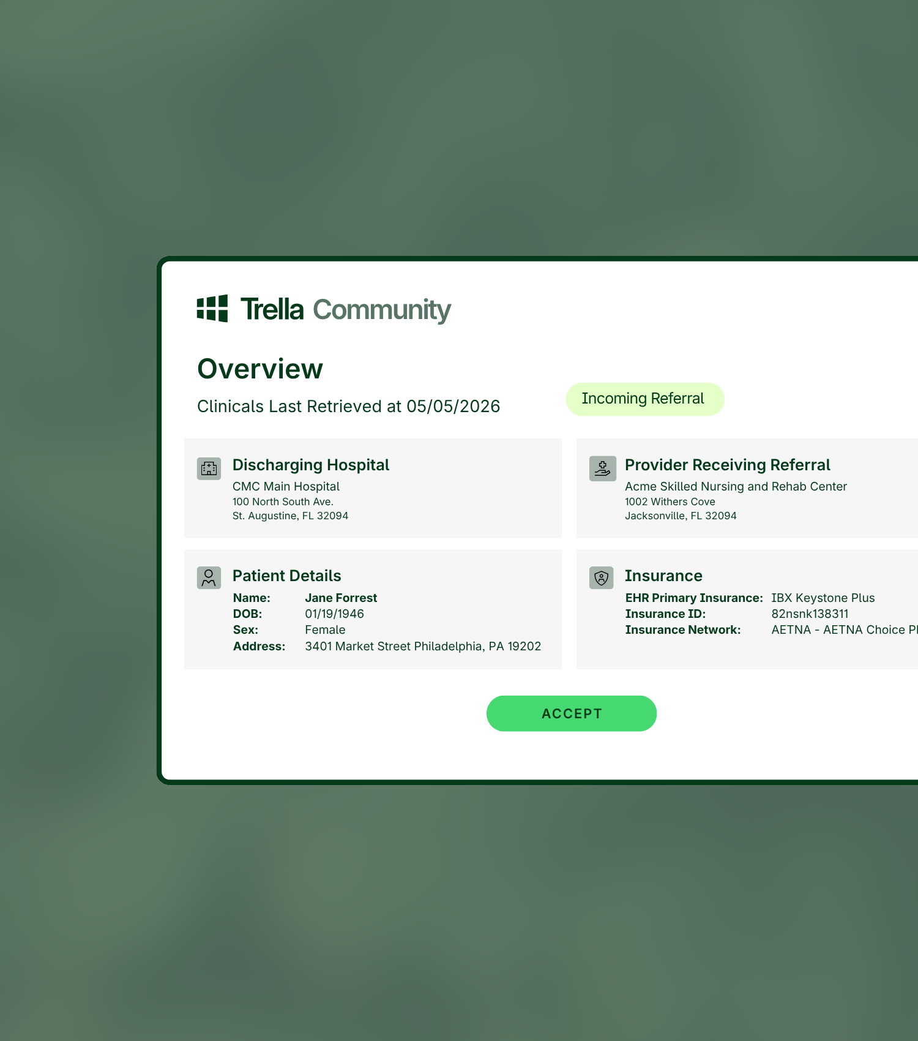
Task: Click patient address 3401 Market Street Philadelphia
Action: (x=423, y=646)
